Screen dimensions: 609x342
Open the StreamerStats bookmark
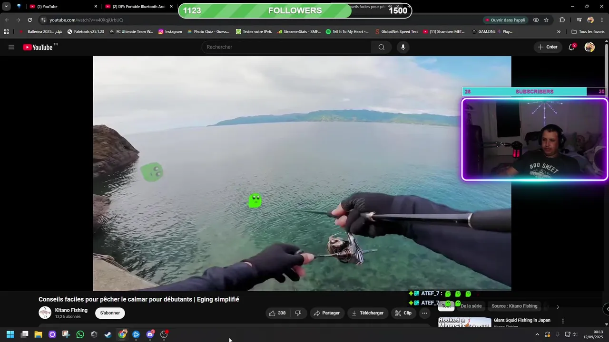(299, 32)
